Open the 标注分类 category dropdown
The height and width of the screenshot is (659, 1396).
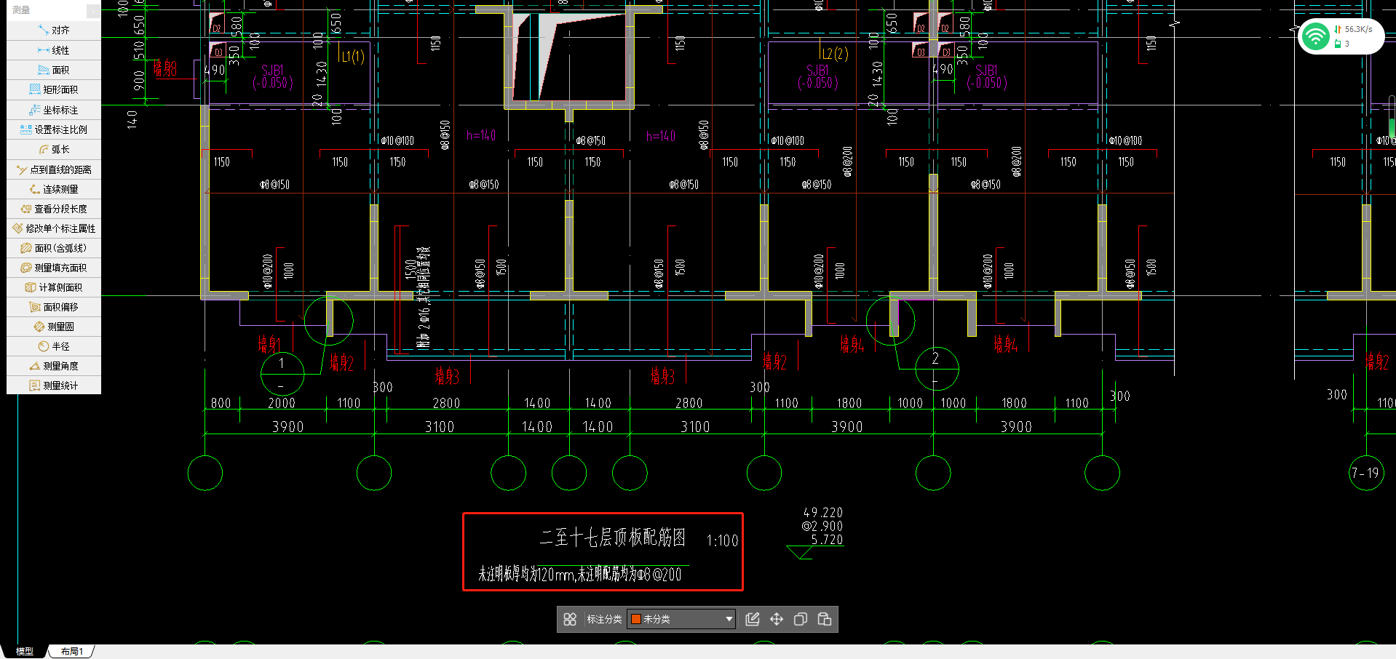(681, 619)
